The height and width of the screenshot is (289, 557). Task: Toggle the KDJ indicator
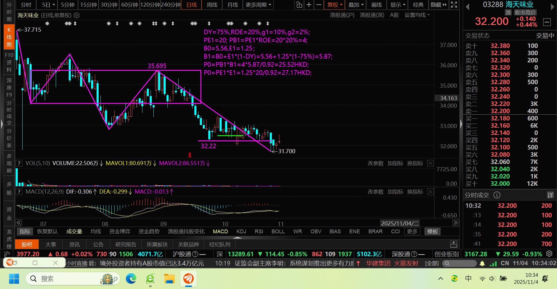pos(241,231)
